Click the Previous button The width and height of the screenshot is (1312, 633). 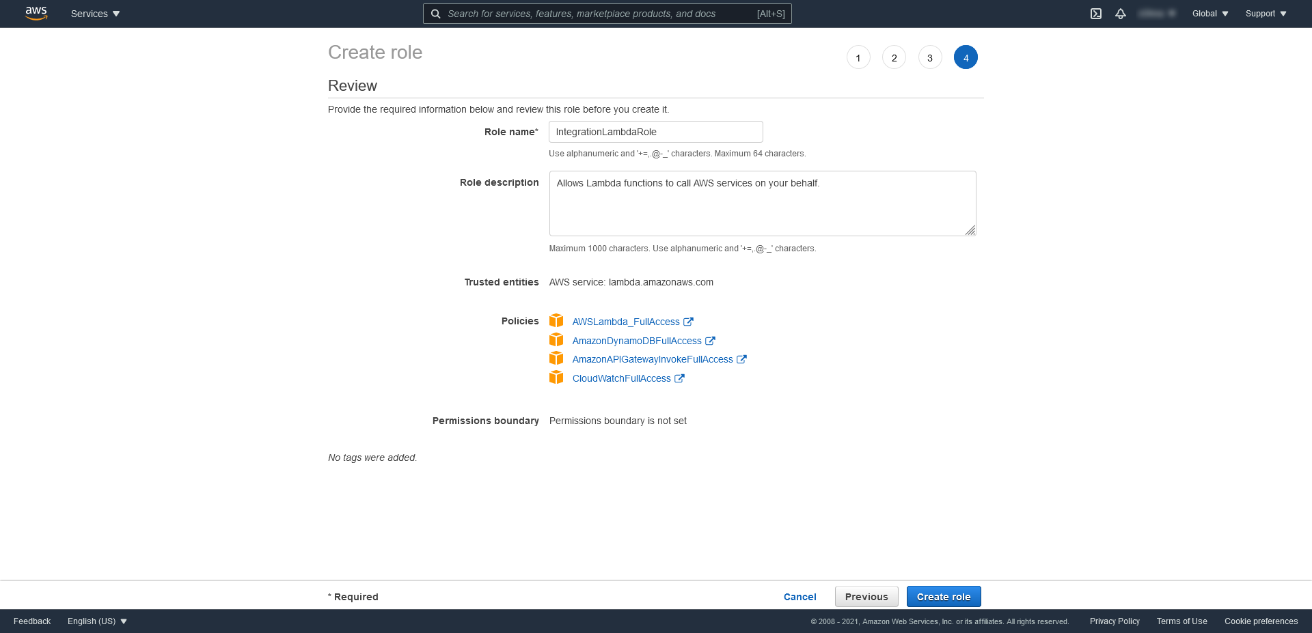click(x=866, y=596)
